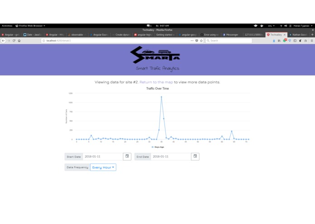The image size is (315, 224).
Task: Switch to the 'observable' tab
Action: click(77, 35)
